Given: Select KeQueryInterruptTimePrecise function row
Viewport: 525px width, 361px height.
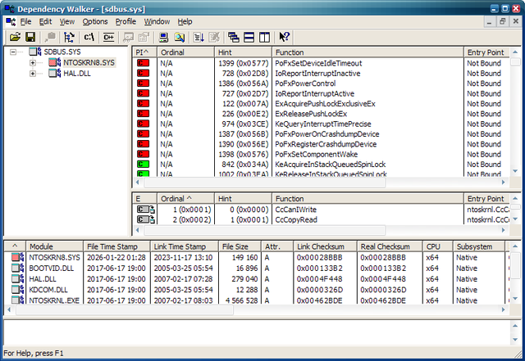Looking at the screenshot, I should tap(322, 124).
